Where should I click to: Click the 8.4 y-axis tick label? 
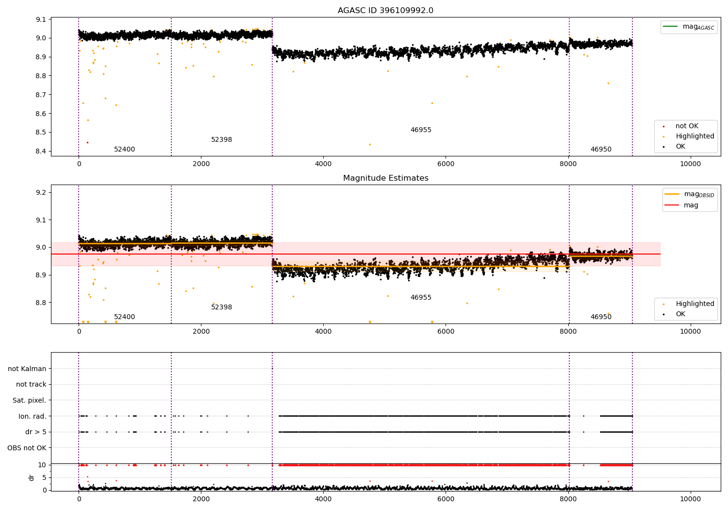point(41,152)
